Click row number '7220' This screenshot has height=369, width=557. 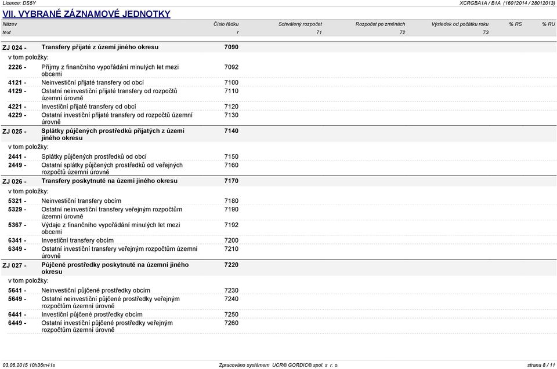[232, 265]
